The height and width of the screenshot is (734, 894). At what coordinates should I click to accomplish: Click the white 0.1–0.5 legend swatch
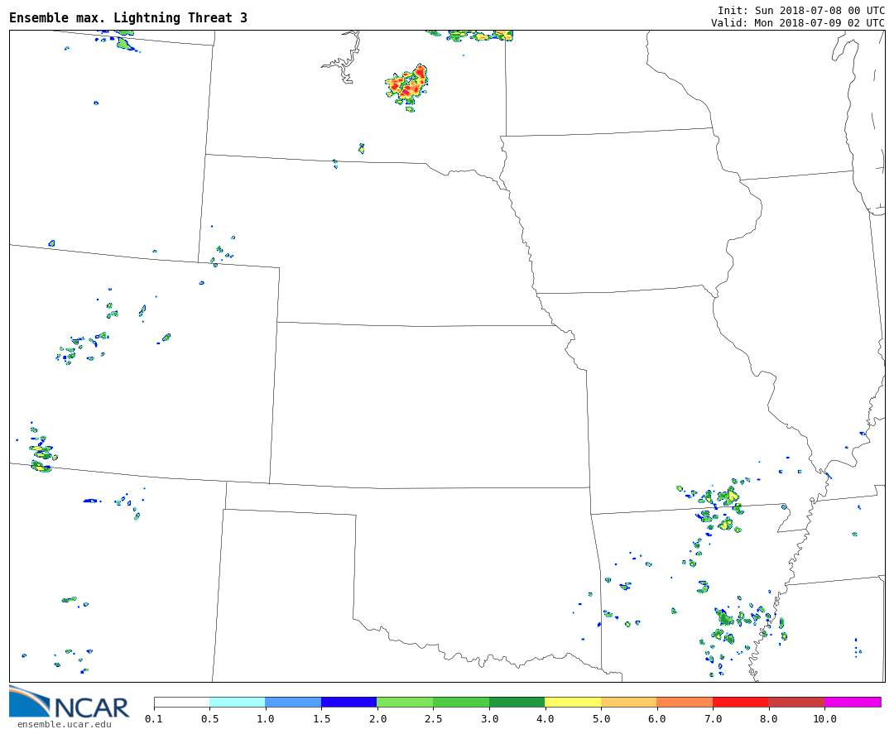pos(181,702)
